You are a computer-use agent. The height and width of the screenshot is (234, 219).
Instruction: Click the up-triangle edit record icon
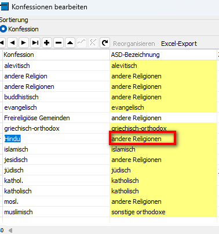pos(70,43)
